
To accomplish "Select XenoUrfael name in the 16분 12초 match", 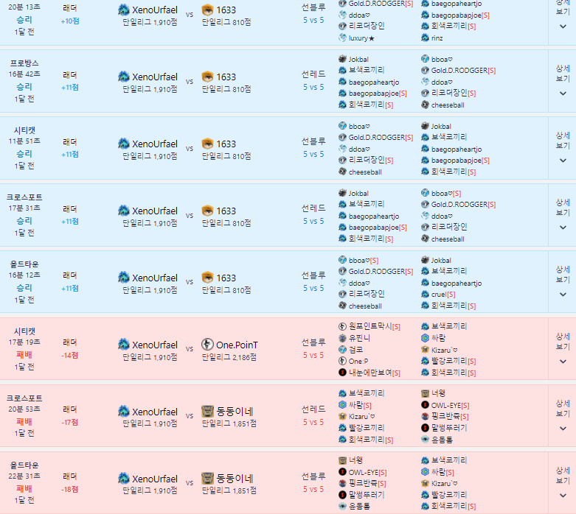I will pos(154,278).
